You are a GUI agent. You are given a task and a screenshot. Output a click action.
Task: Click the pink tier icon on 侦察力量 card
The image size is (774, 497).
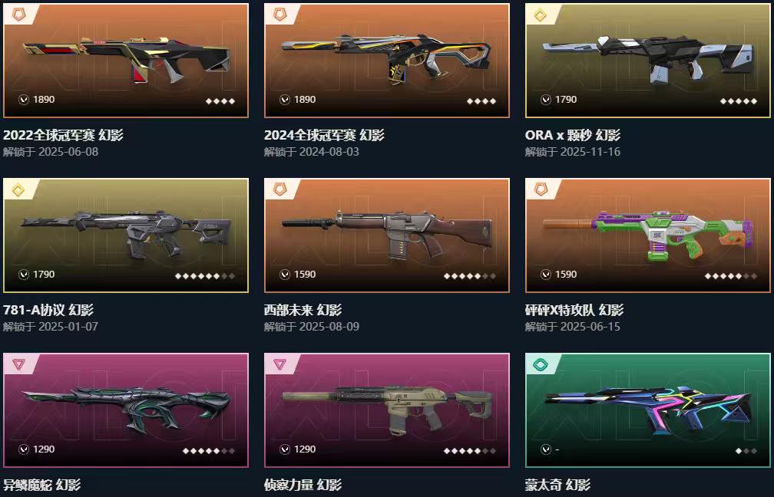(279, 364)
